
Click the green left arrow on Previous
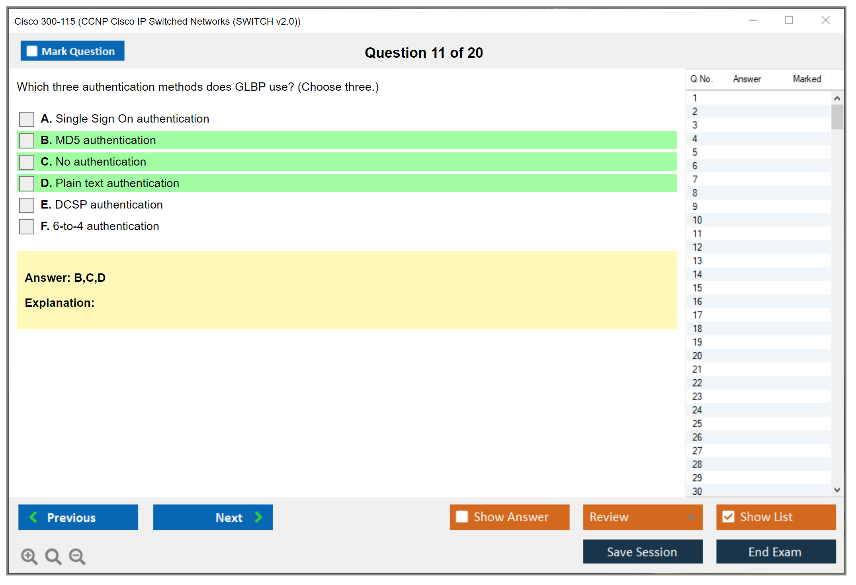[33, 517]
